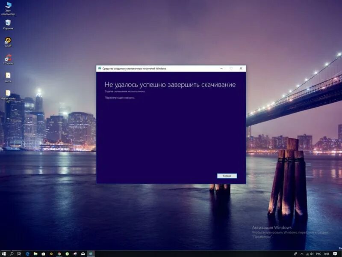Minimize the Media Creation Tool window
Image resolution: width=342 pixels, height=257 pixels.
(221, 69)
